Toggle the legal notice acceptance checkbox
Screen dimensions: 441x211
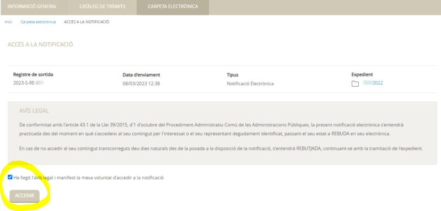pyautogui.click(x=10, y=177)
